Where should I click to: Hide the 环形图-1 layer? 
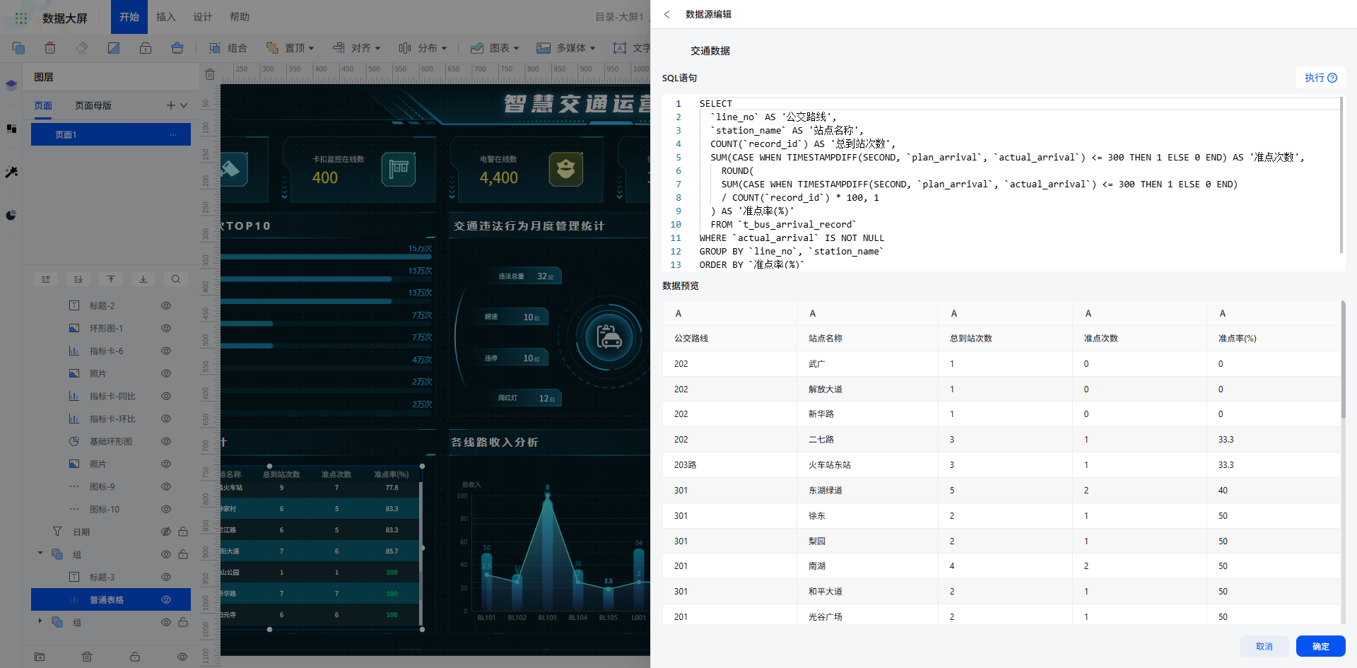point(166,329)
